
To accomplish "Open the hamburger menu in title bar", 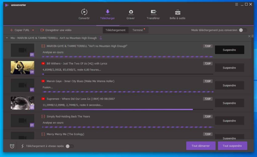I will pos(236,5).
